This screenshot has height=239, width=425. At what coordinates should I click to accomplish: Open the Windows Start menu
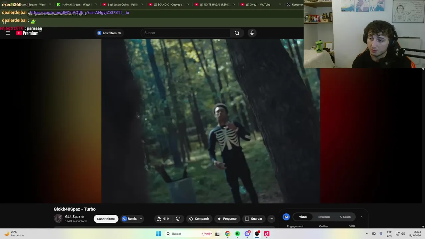(x=159, y=234)
